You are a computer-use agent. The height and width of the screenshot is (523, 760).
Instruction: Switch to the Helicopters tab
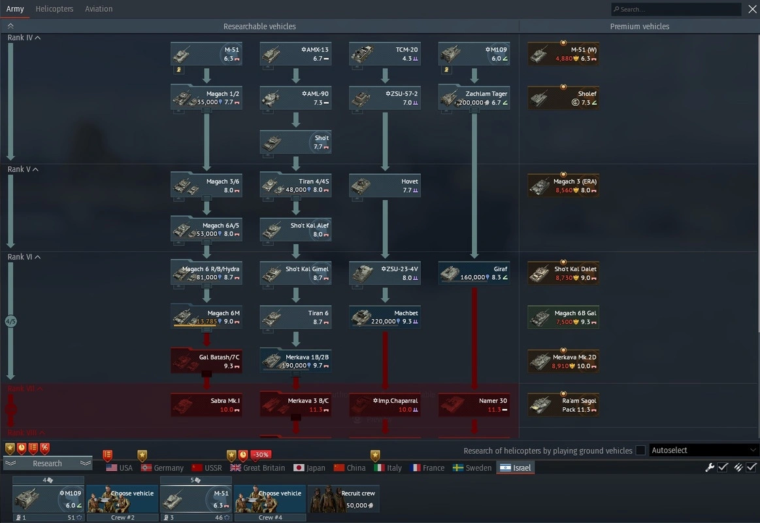point(54,9)
